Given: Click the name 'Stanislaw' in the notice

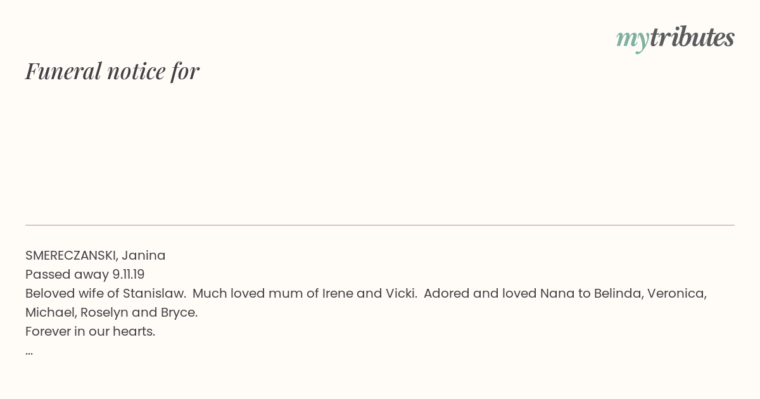Looking at the screenshot, I should point(154,293).
